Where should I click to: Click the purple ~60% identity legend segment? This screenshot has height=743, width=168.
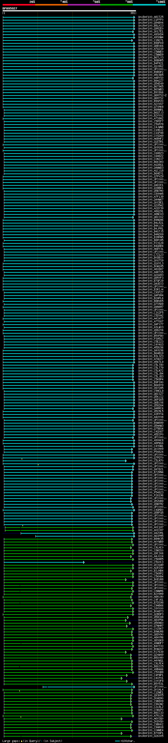84,5
